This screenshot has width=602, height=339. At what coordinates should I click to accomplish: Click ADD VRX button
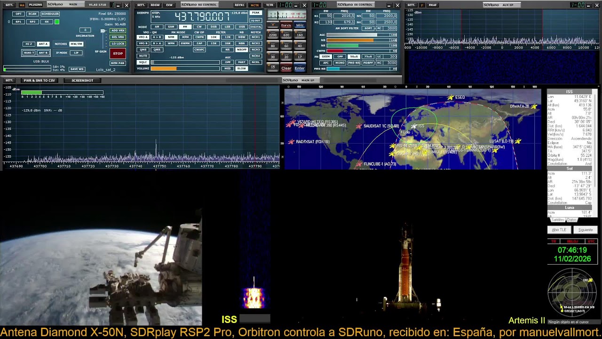point(118,31)
